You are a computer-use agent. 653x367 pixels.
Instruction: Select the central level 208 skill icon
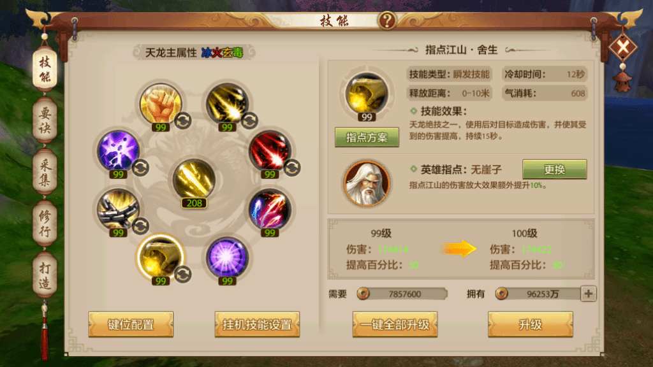coord(194,179)
